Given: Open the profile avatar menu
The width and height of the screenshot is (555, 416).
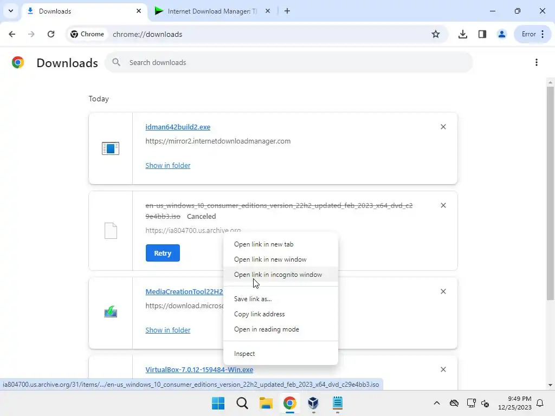Looking at the screenshot, I should click(501, 34).
